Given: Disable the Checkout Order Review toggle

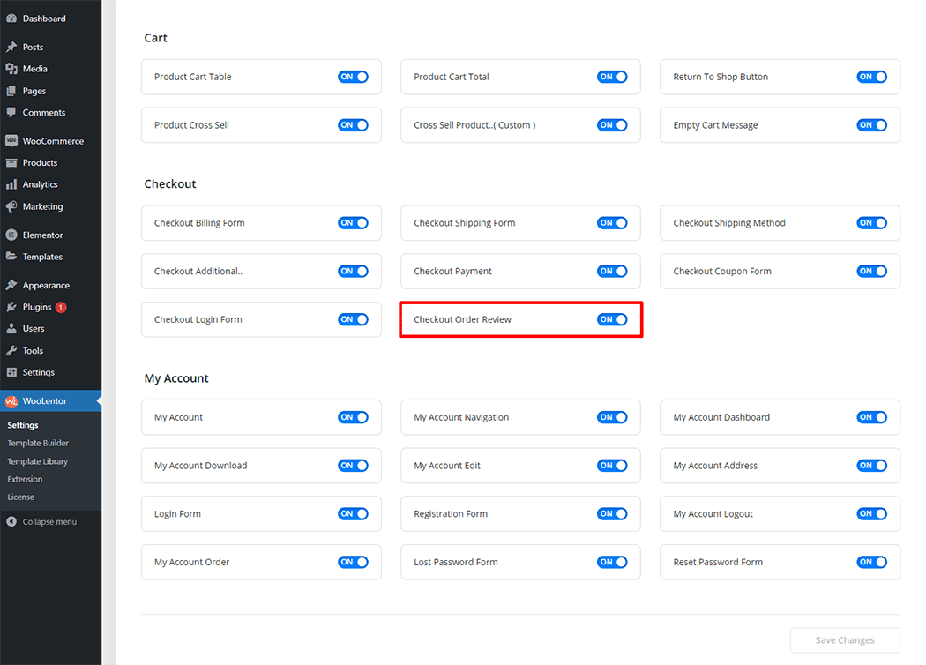Looking at the screenshot, I should click(612, 319).
